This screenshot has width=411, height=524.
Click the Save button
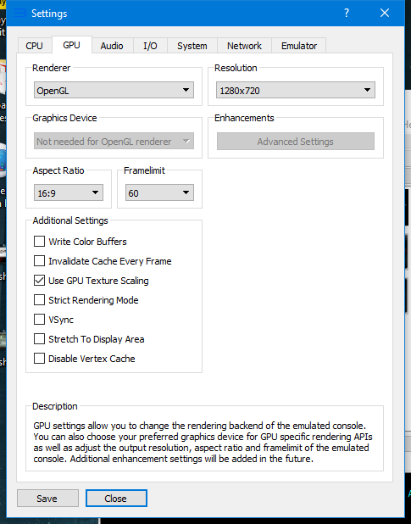point(47,499)
